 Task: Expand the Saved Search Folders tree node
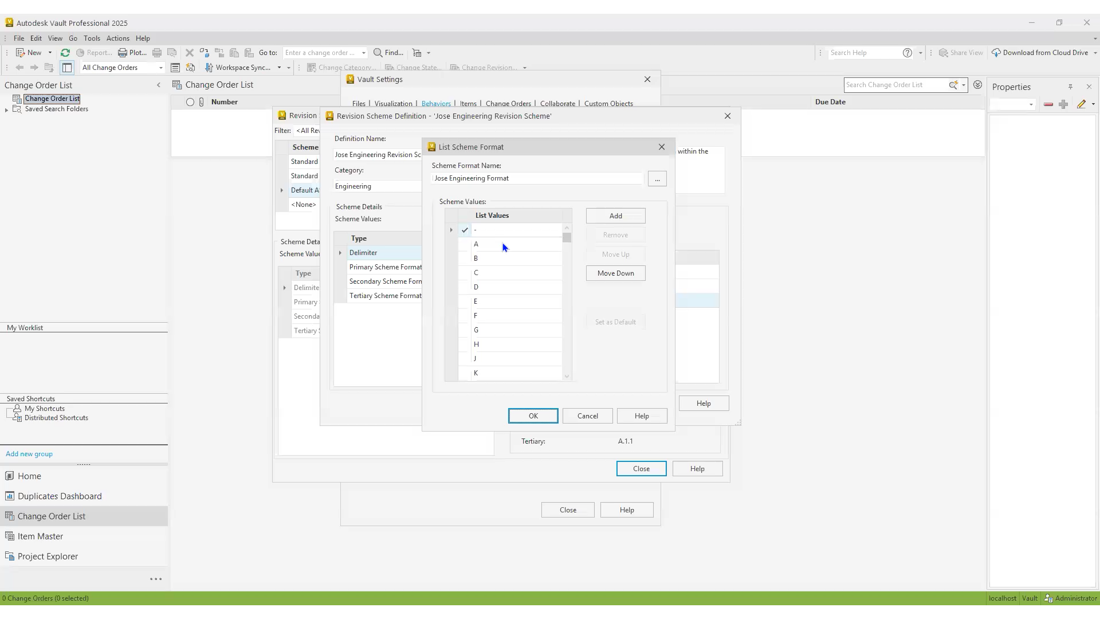[x=7, y=109]
